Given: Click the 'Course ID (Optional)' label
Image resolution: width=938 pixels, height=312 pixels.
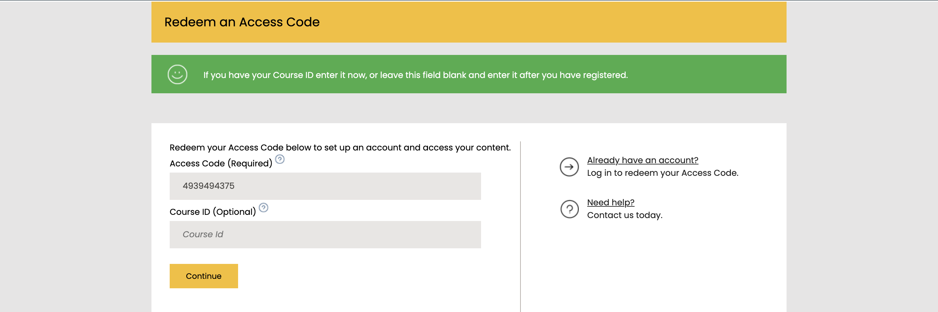Looking at the screenshot, I should point(213,212).
